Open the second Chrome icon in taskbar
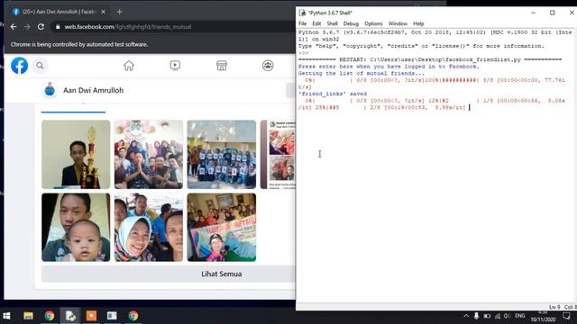The width and height of the screenshot is (577, 324). [133, 316]
